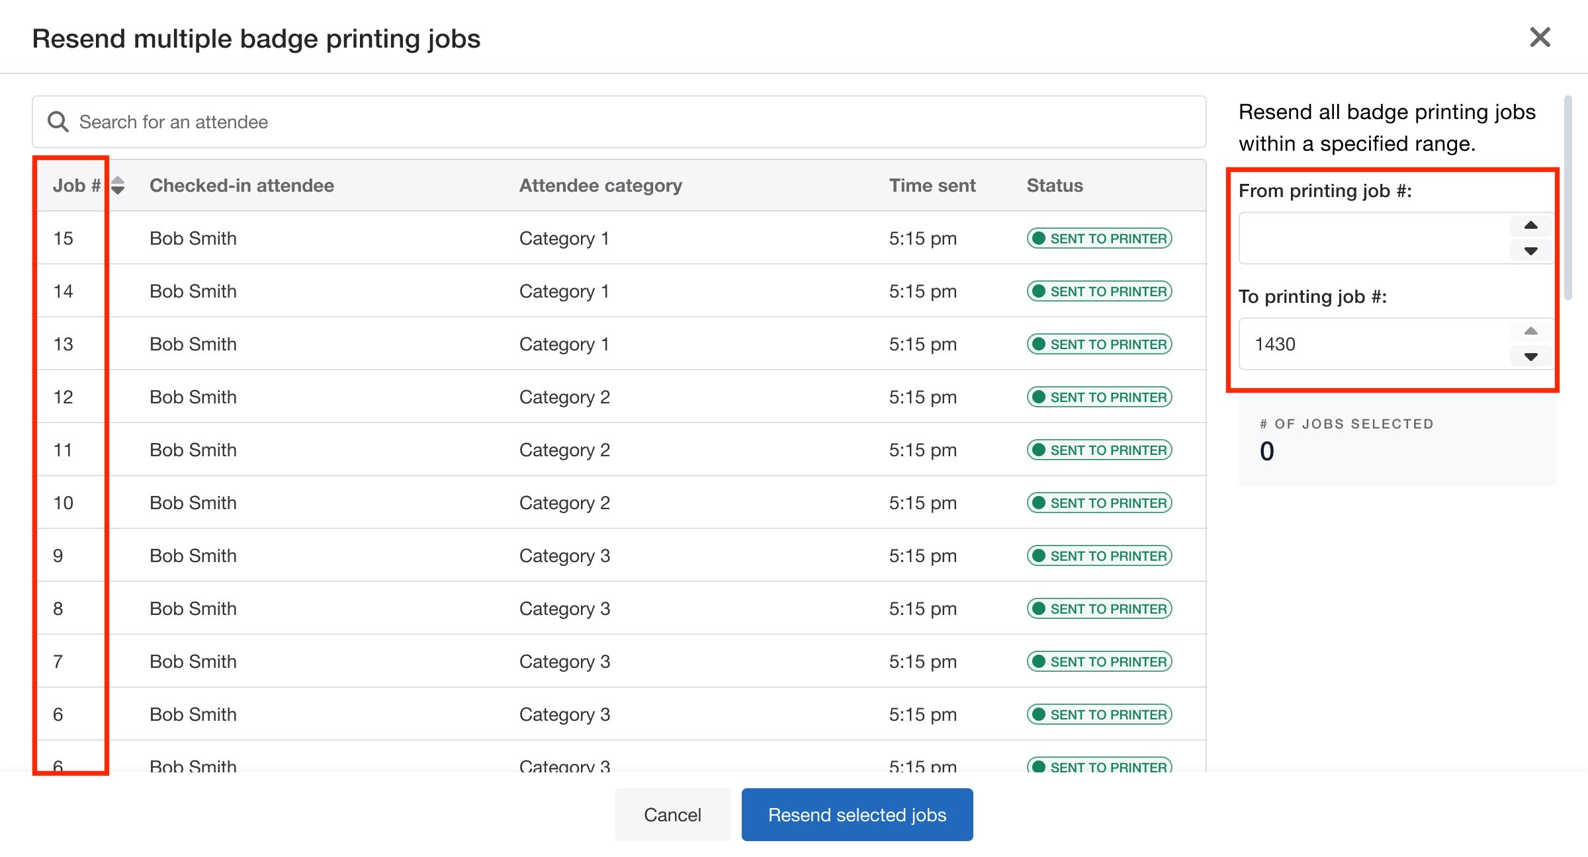Click the Job # column header

(x=77, y=185)
